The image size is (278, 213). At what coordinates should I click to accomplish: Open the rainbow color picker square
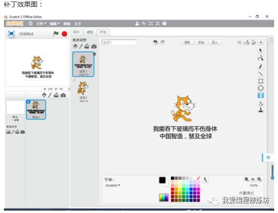pyautogui.click(x=164, y=198)
